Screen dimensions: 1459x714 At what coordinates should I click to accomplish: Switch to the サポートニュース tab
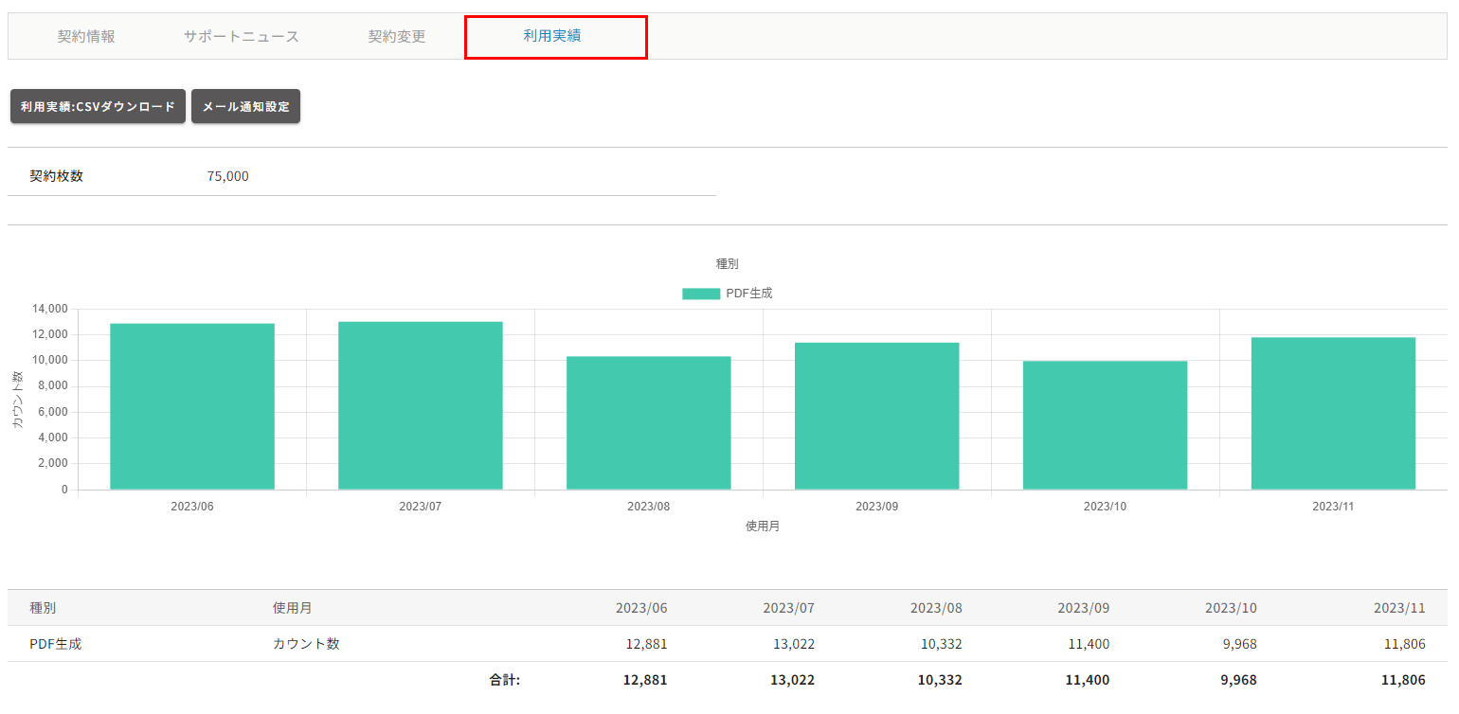tap(241, 37)
